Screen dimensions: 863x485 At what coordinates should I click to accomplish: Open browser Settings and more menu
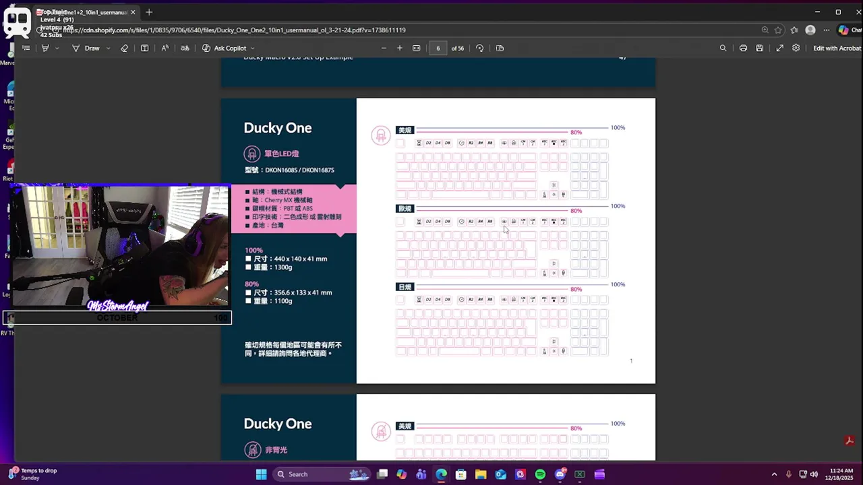coord(827,30)
